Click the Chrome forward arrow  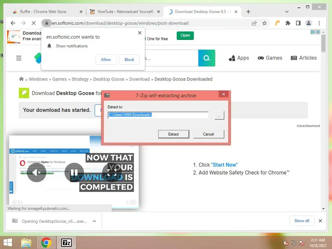point(23,23)
